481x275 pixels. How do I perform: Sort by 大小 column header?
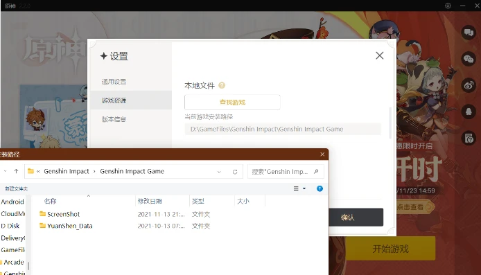243,201
